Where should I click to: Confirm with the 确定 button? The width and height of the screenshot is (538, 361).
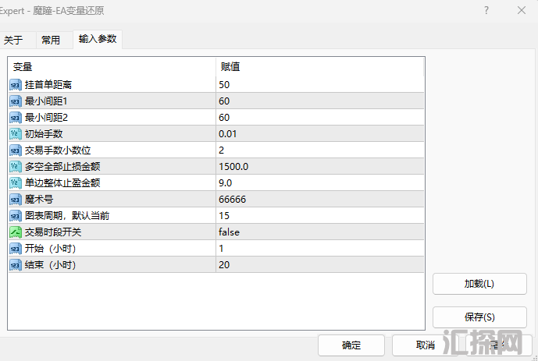coord(351,345)
